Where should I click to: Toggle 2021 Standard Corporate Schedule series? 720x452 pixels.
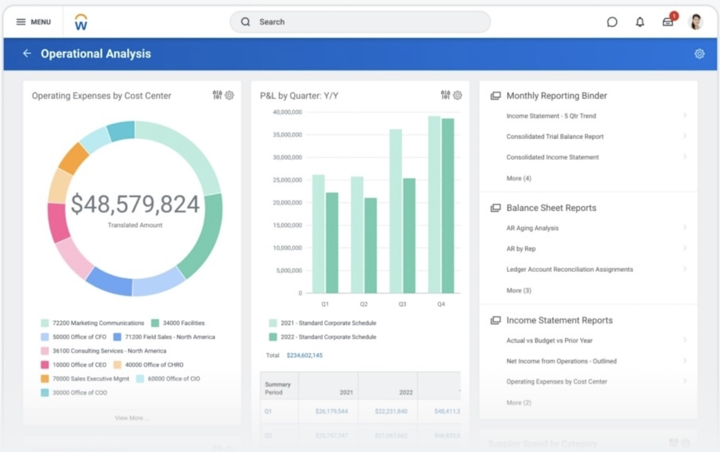point(328,323)
